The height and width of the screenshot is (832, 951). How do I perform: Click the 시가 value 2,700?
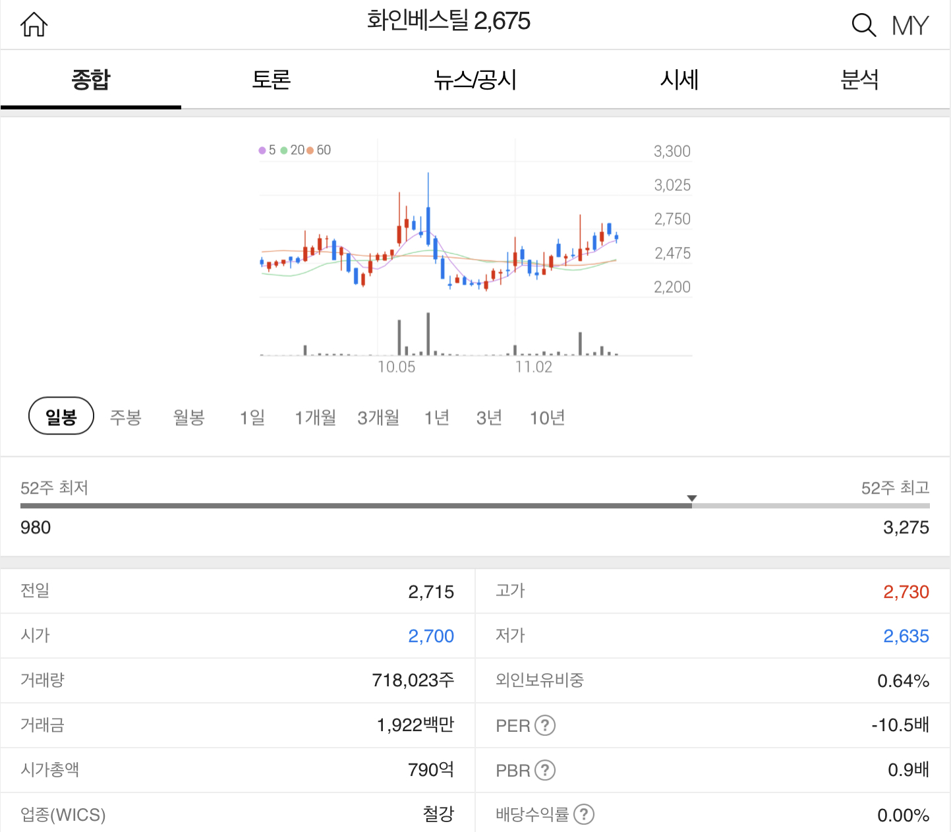click(x=431, y=636)
